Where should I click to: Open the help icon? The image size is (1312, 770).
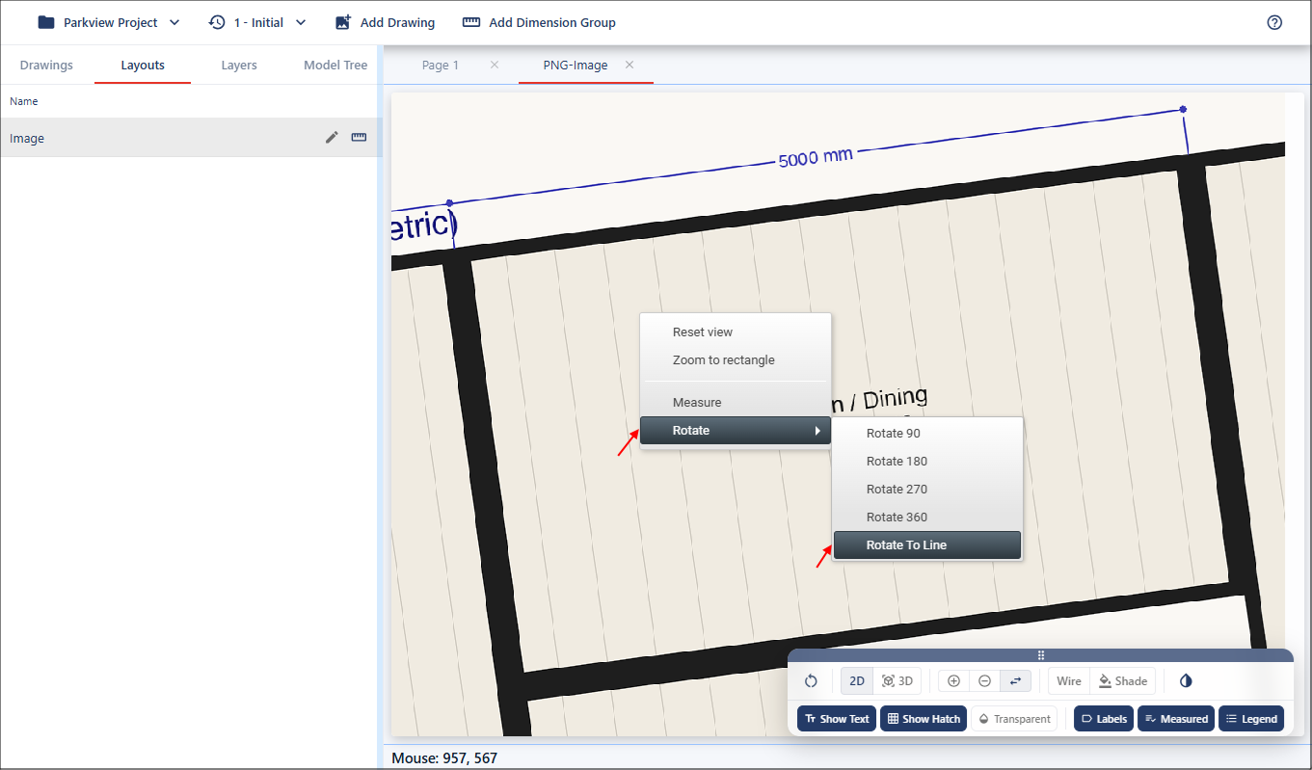tap(1274, 22)
